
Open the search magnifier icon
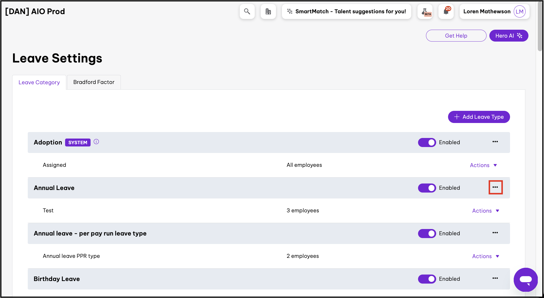[x=247, y=12]
